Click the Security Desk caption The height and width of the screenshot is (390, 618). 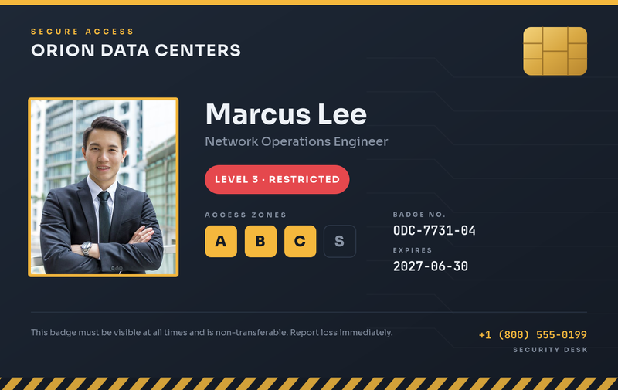pyautogui.click(x=550, y=349)
